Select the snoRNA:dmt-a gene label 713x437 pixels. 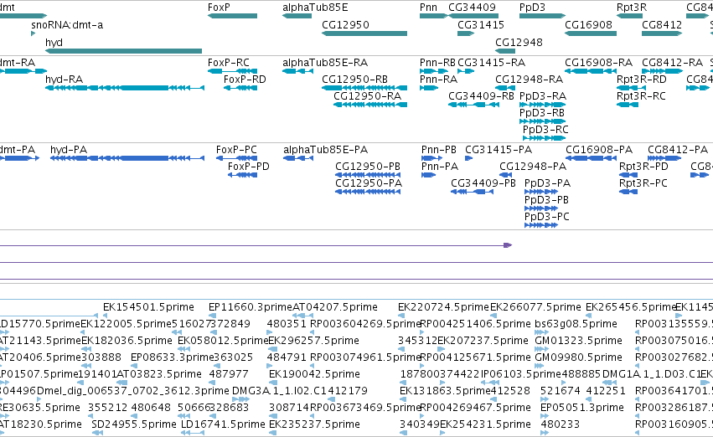click(x=67, y=25)
